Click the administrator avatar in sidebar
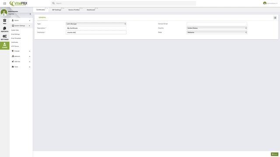Screen dimensions: 280x157 click(4, 12)
